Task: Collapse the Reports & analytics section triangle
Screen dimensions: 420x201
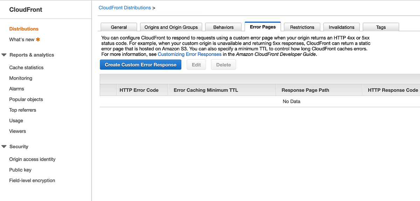Action: coord(4,55)
